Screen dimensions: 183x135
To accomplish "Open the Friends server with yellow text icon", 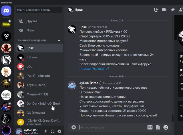I will pyautogui.click(x=6, y=24).
